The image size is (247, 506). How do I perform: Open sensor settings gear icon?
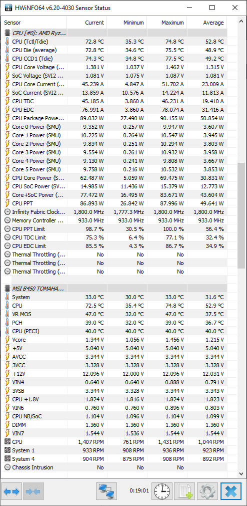coord(207,491)
